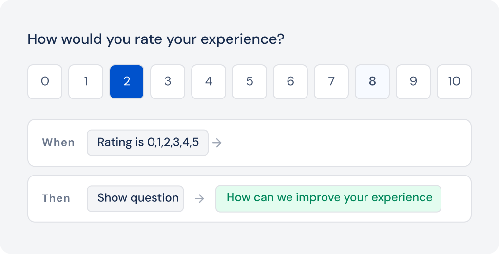
Task: Click the selected rating 2 button
Action: [x=127, y=82]
